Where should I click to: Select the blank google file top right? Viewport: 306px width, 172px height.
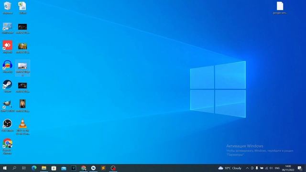click(x=280, y=8)
